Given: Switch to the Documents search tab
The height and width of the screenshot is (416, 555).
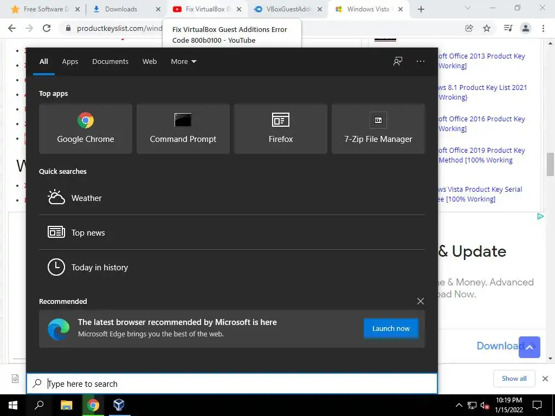Looking at the screenshot, I should pyautogui.click(x=110, y=62).
